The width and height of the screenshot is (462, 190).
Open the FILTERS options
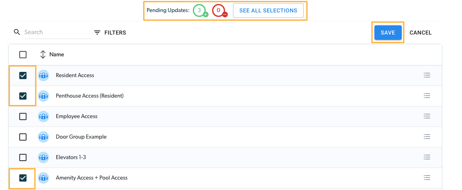pyautogui.click(x=110, y=33)
